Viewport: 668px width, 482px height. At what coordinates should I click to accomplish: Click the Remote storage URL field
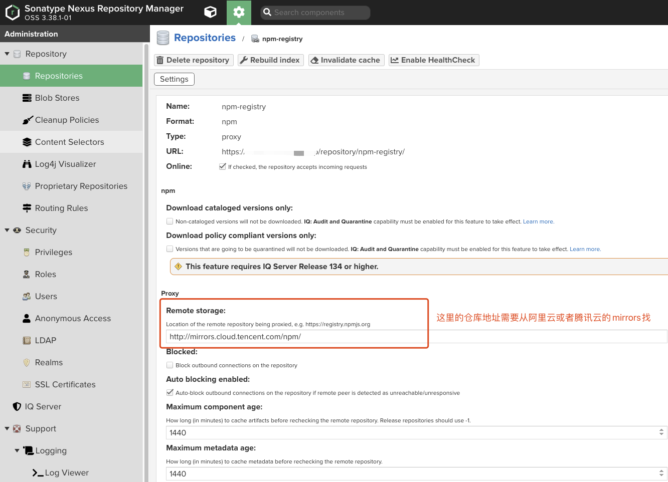coord(416,337)
